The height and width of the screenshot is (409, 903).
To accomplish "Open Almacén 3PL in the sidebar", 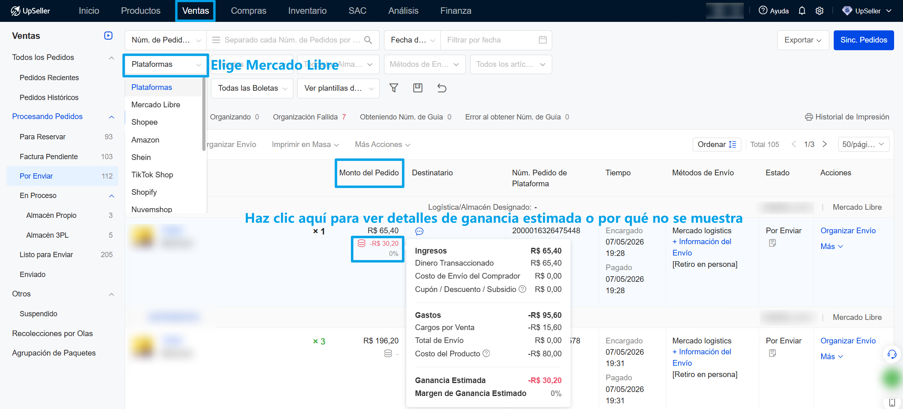I will click(x=62, y=235).
